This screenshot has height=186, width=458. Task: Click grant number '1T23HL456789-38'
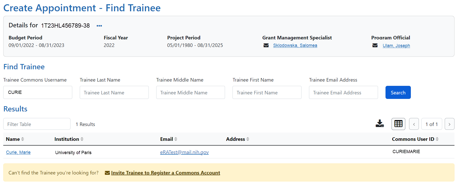tap(65, 26)
